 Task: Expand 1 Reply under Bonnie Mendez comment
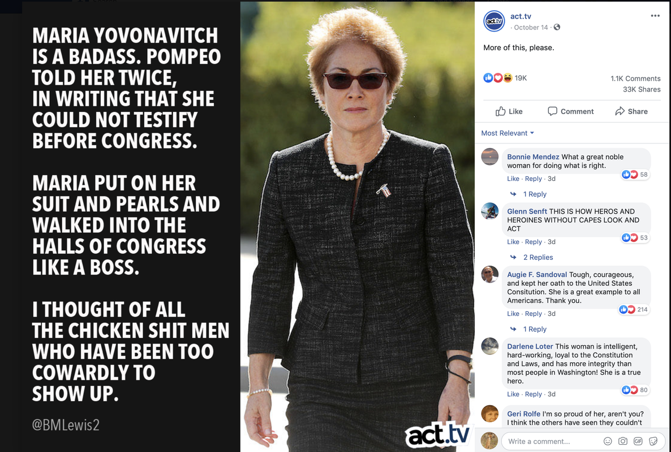pos(535,194)
